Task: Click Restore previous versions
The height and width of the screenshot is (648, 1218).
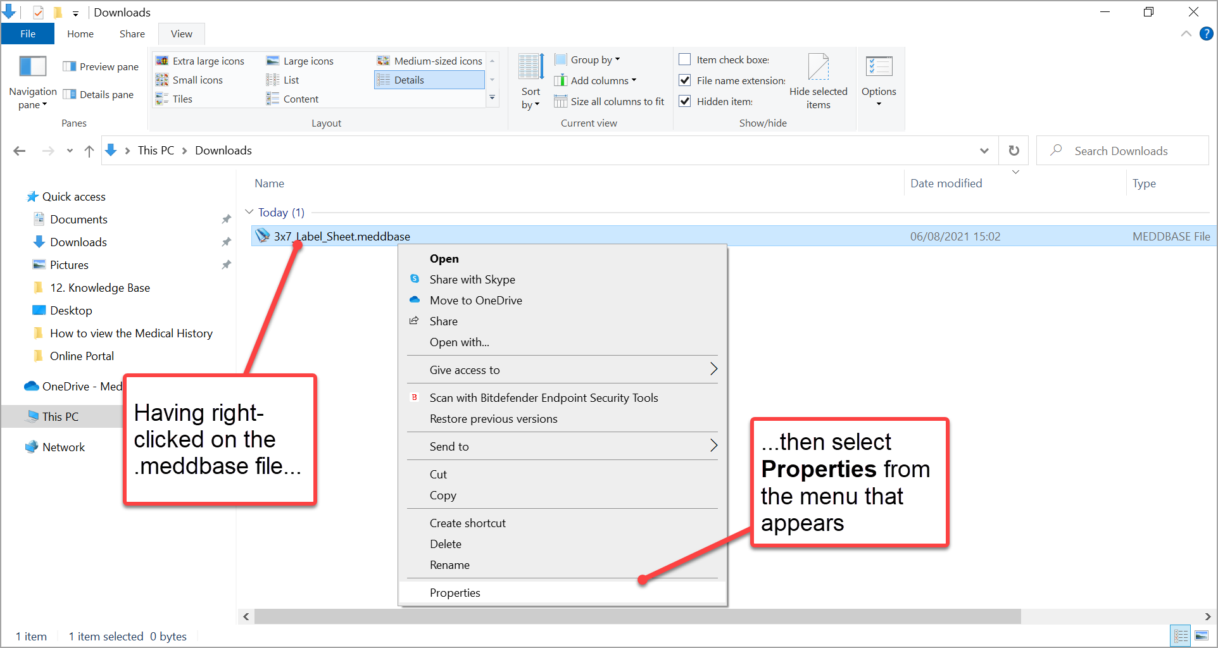Action: (494, 419)
